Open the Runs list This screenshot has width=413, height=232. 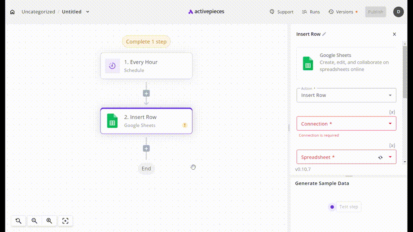[x=311, y=12]
